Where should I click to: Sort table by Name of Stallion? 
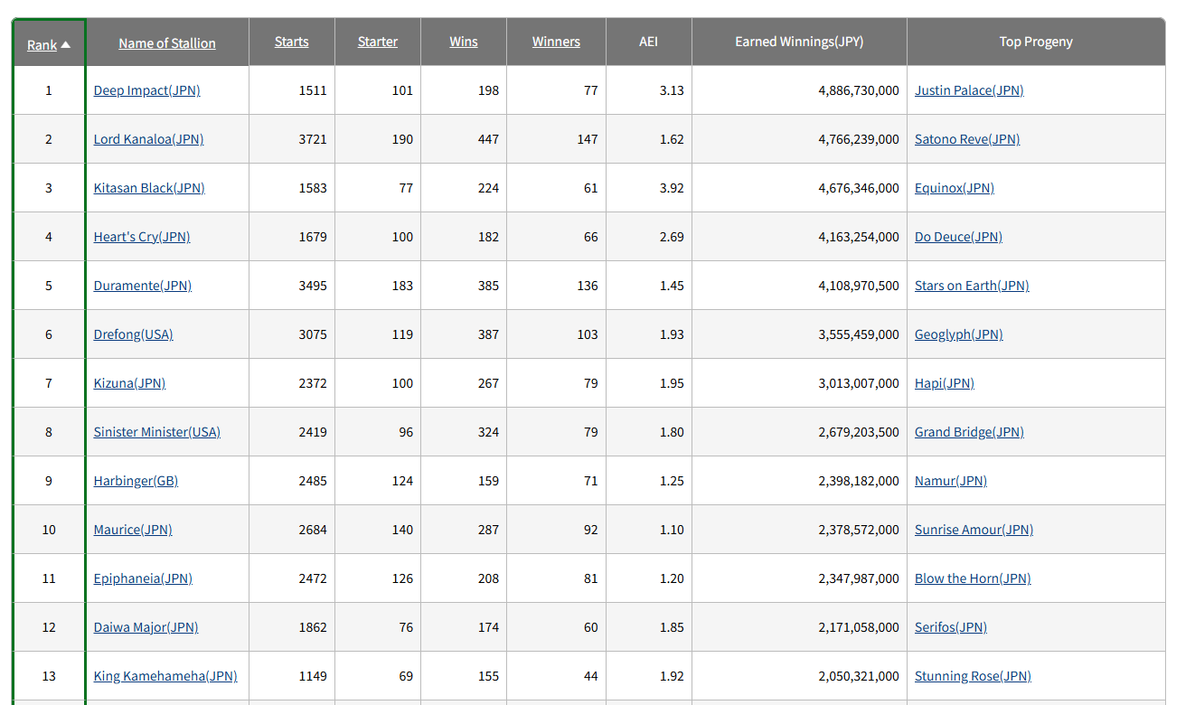point(167,42)
